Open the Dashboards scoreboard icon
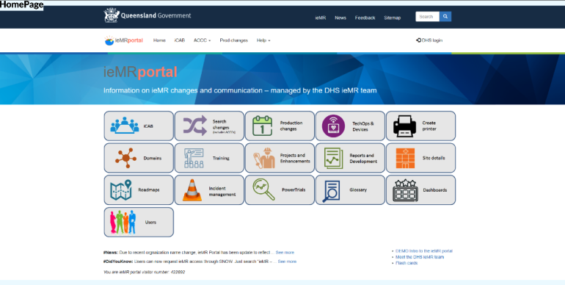Viewport: 565px width, 285px height. point(405,190)
